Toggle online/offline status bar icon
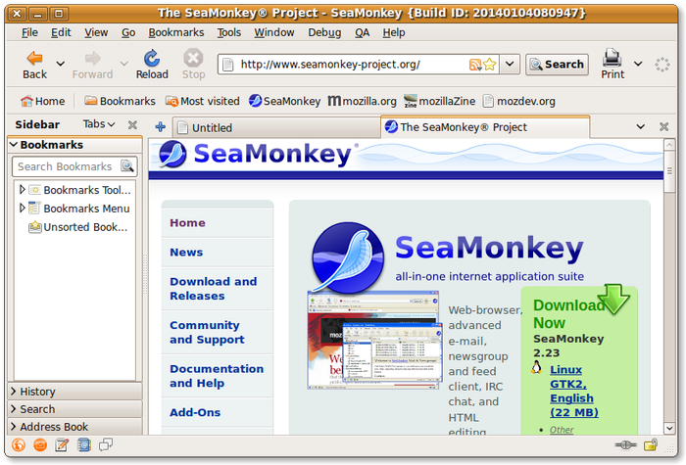Image resolution: width=686 pixels, height=465 pixels. pos(625,444)
